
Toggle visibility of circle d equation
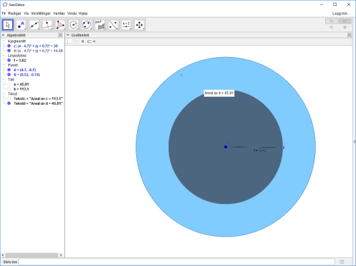9,50
